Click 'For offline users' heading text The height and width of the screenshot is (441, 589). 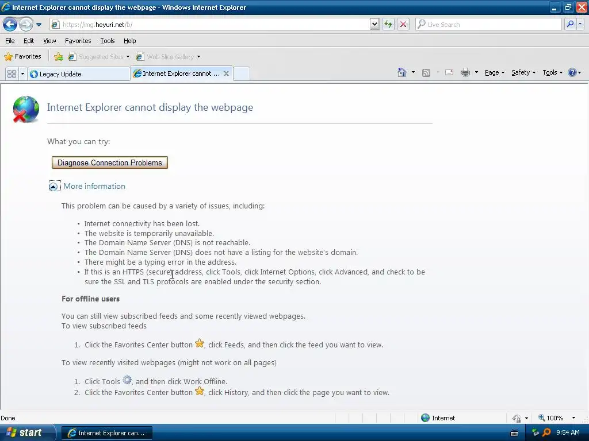coord(90,299)
